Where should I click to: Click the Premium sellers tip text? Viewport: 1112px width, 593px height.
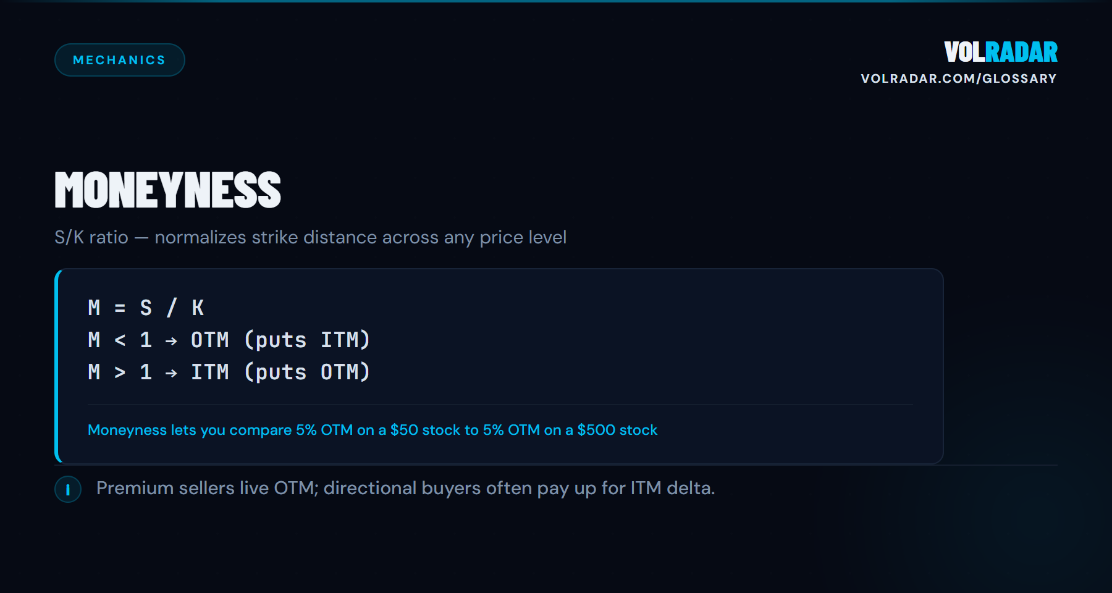tap(405, 488)
